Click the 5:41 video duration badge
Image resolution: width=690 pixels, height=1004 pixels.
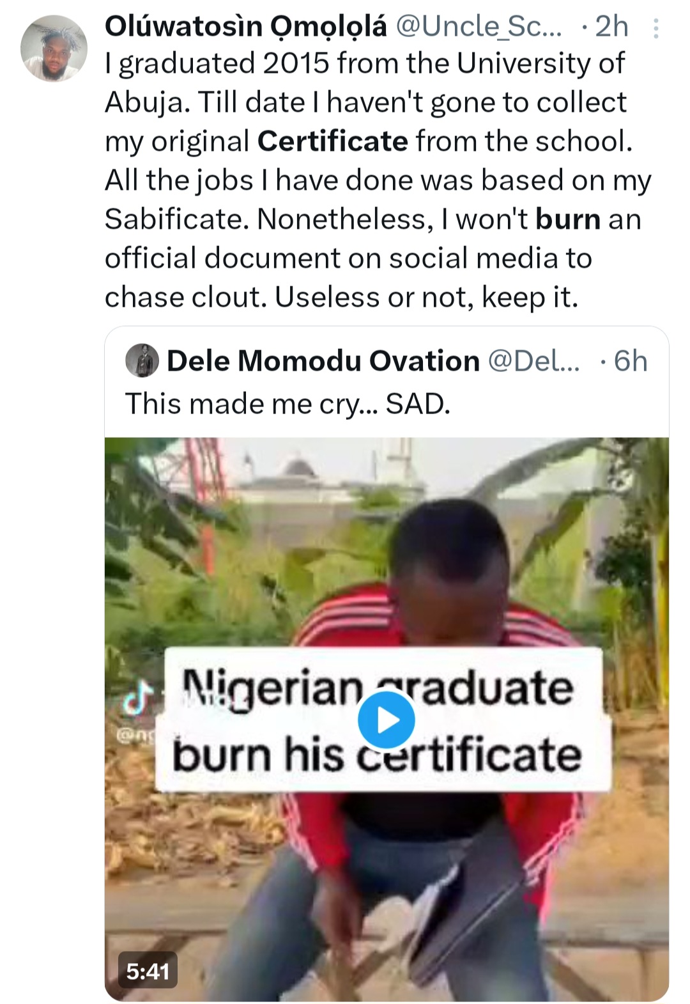click(x=148, y=971)
